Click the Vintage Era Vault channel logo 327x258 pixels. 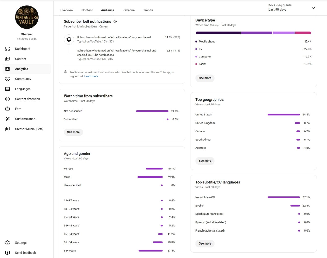[27, 17]
